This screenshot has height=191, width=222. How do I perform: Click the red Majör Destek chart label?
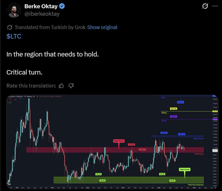coord(119,141)
